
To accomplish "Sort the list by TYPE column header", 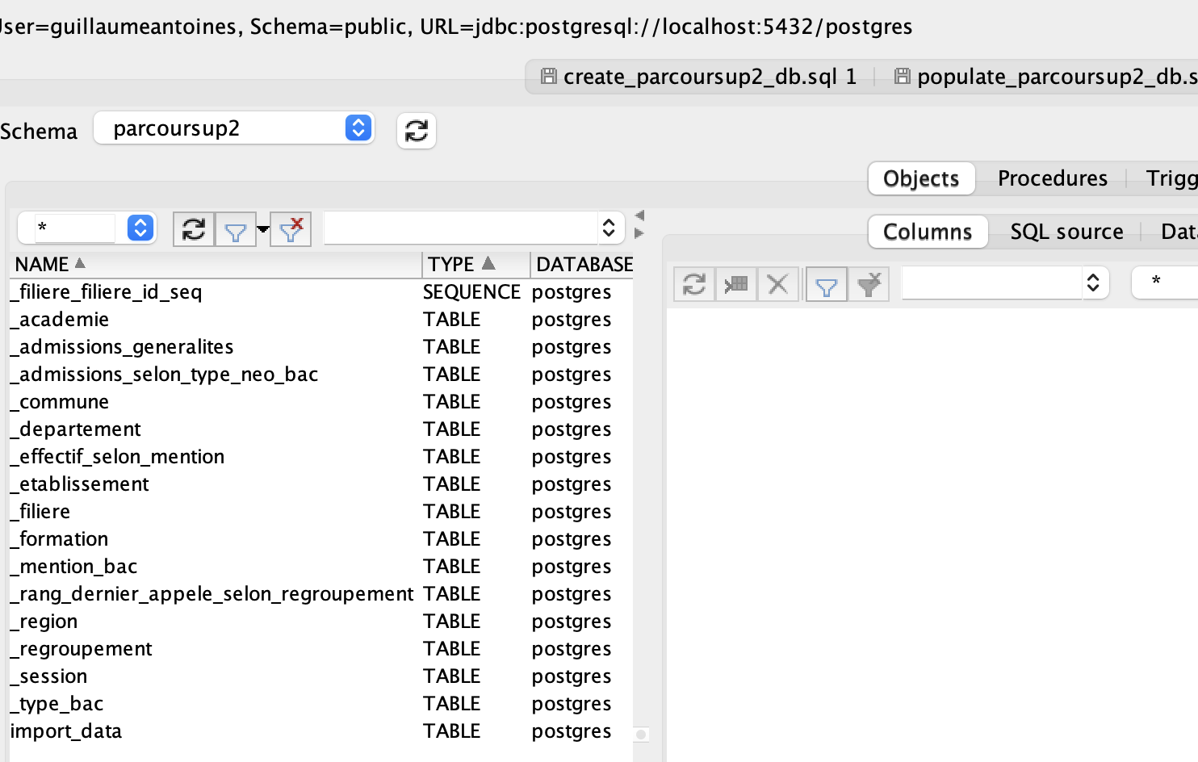I will [475, 264].
